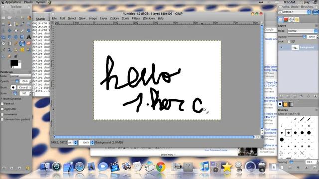Open the Filters menu
The height and width of the screenshot is (179, 319).
click(x=136, y=18)
